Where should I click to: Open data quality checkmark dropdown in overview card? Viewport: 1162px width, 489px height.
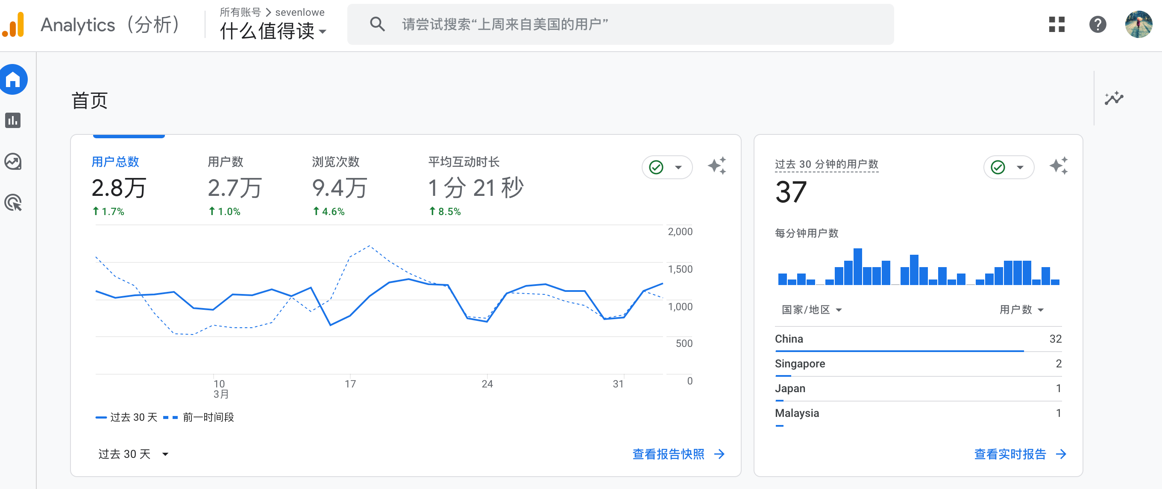(x=667, y=167)
